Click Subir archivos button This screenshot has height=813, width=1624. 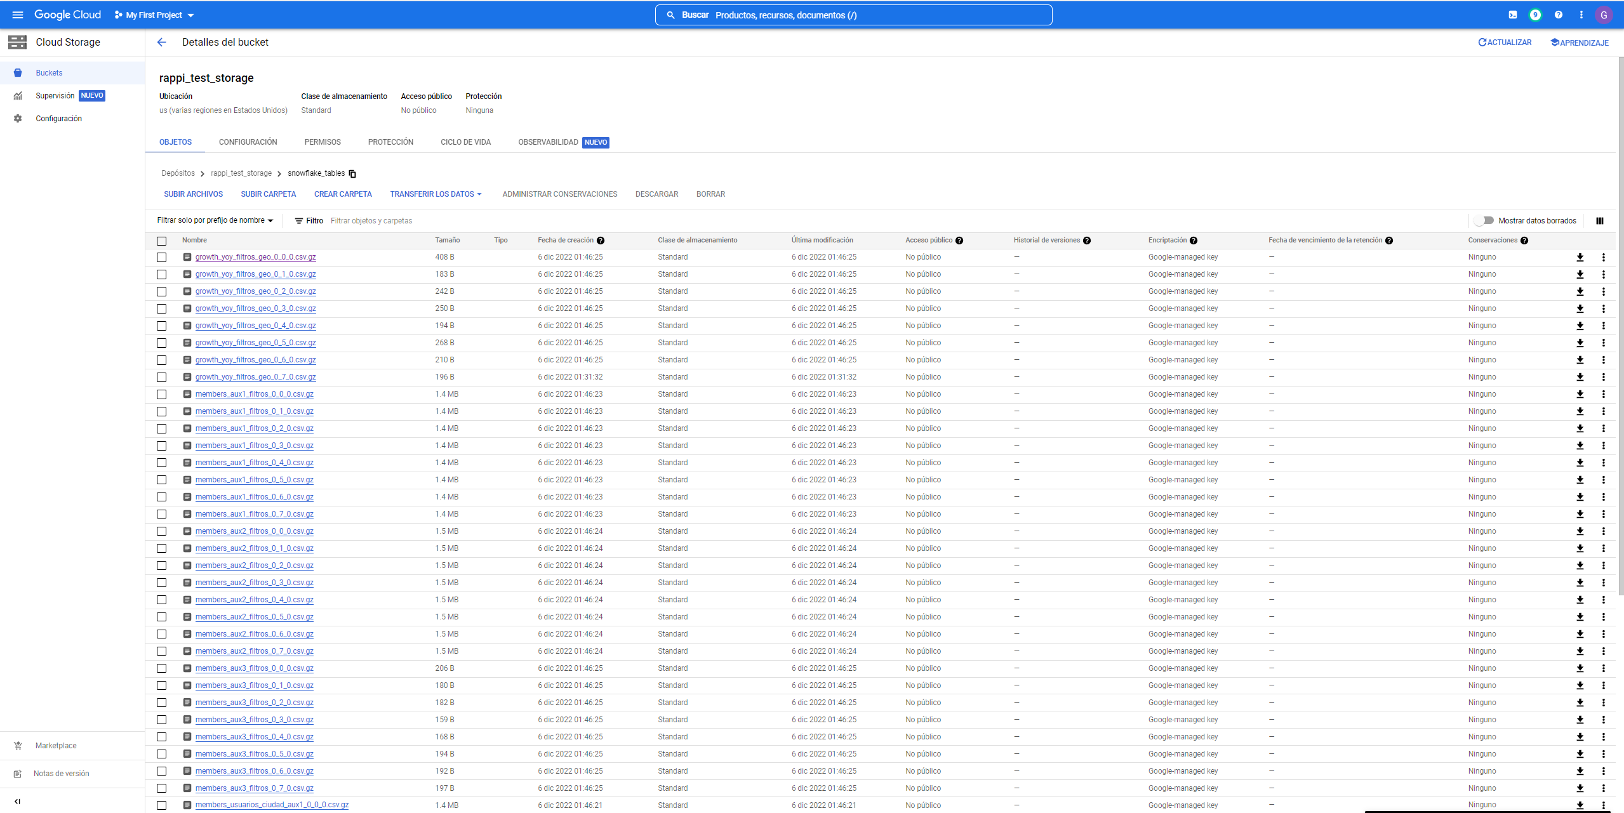tap(194, 194)
